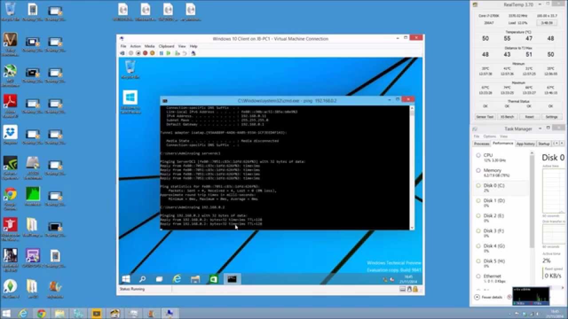Image resolution: width=568 pixels, height=319 pixels.
Task: Pause the virtual machine from the toolbar
Action: (162, 53)
